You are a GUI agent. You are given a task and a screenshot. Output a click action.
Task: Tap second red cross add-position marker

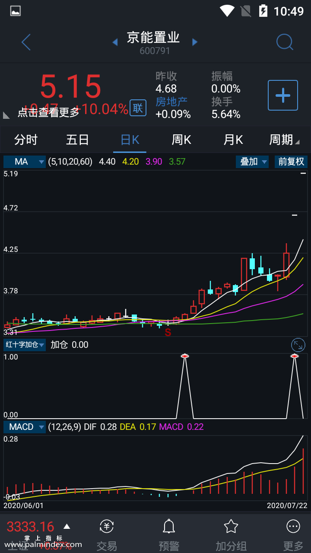[295, 356]
